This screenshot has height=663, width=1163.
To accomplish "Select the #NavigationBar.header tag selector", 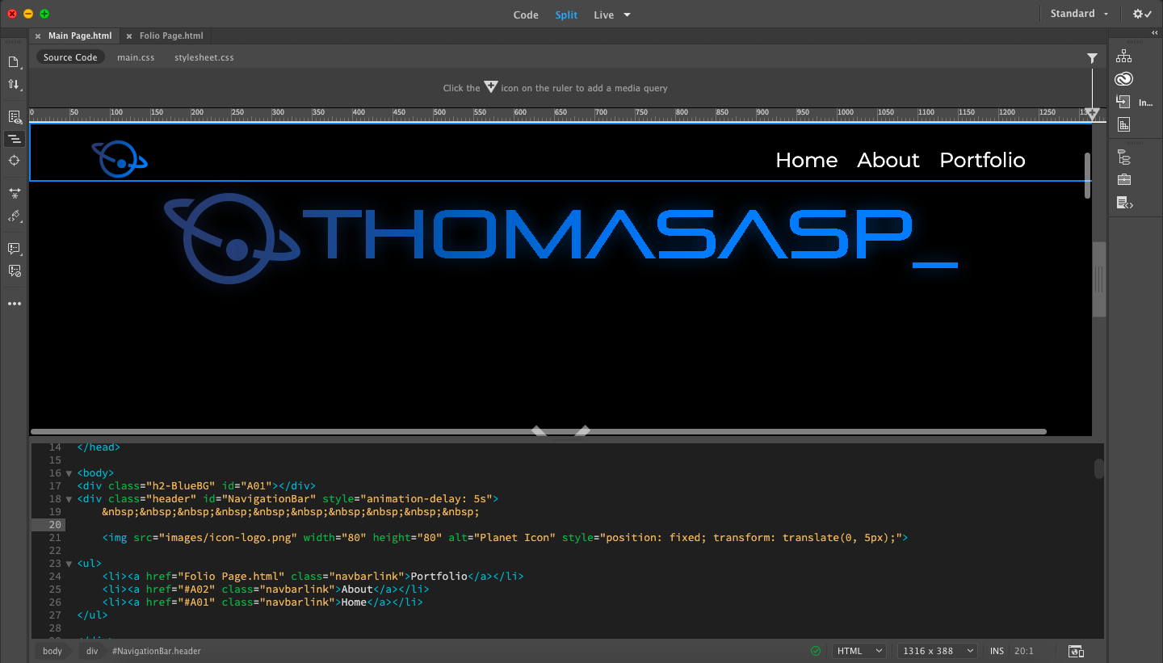I will 157,651.
